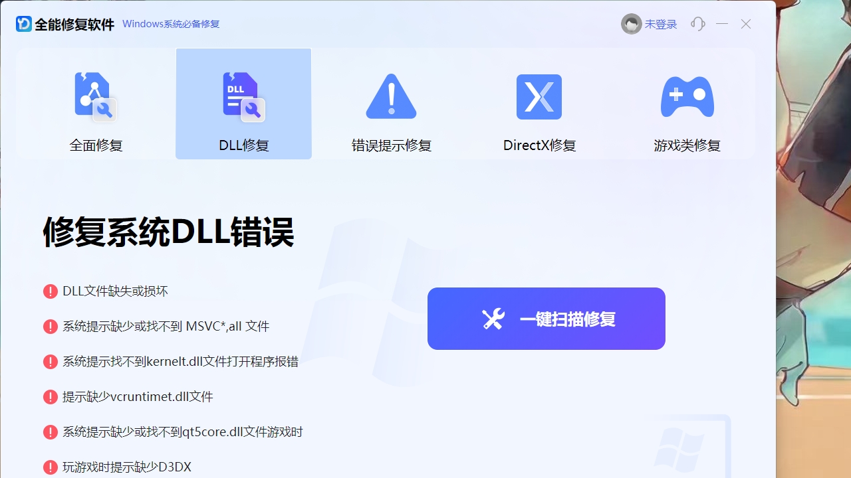Click the DLL修复 tool icon
Viewport: 851px width, 478px height.
pos(243,96)
